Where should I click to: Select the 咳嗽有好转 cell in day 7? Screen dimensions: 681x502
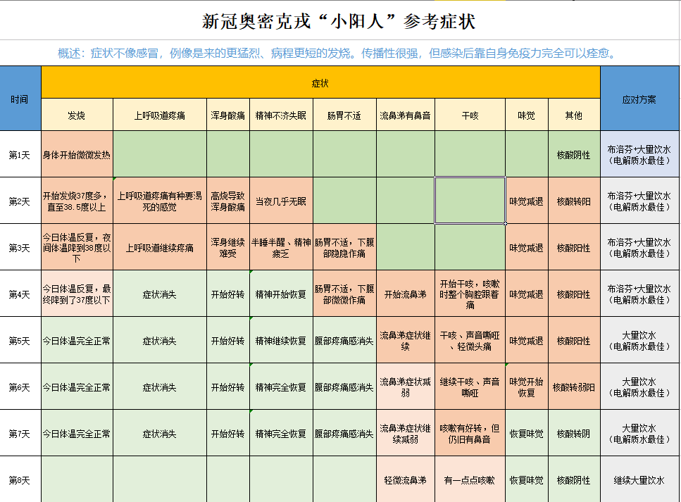(470, 433)
